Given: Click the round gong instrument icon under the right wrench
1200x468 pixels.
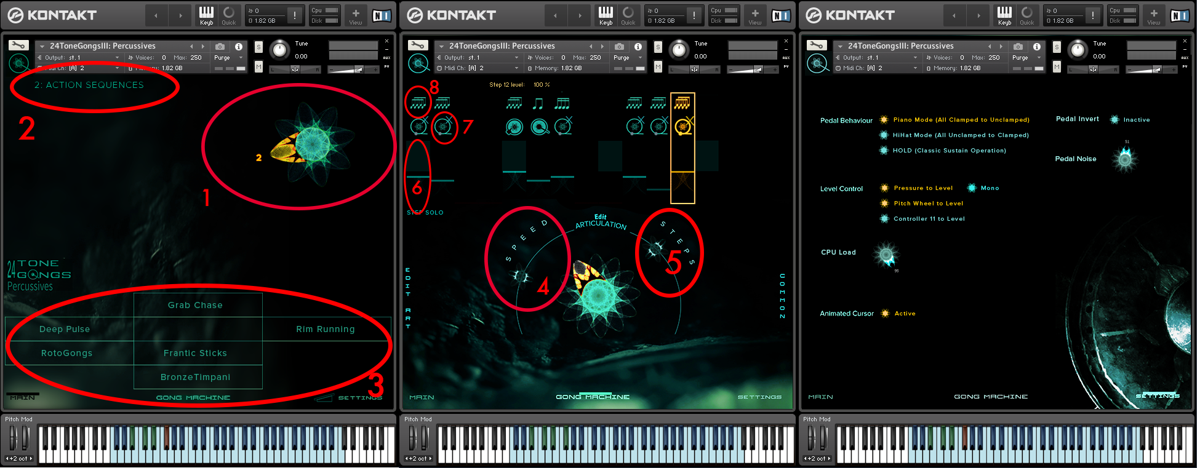Looking at the screenshot, I should pyautogui.click(x=817, y=63).
